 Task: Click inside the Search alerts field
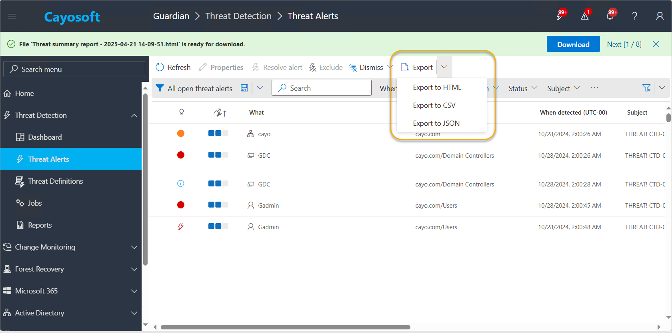[x=322, y=88]
